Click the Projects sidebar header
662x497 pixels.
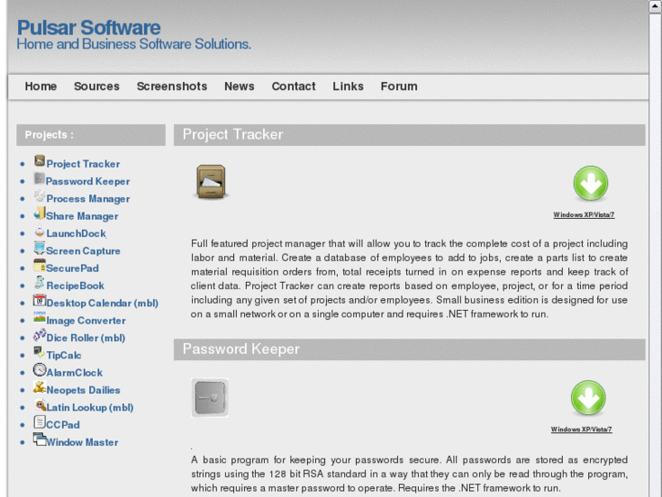[x=91, y=135]
